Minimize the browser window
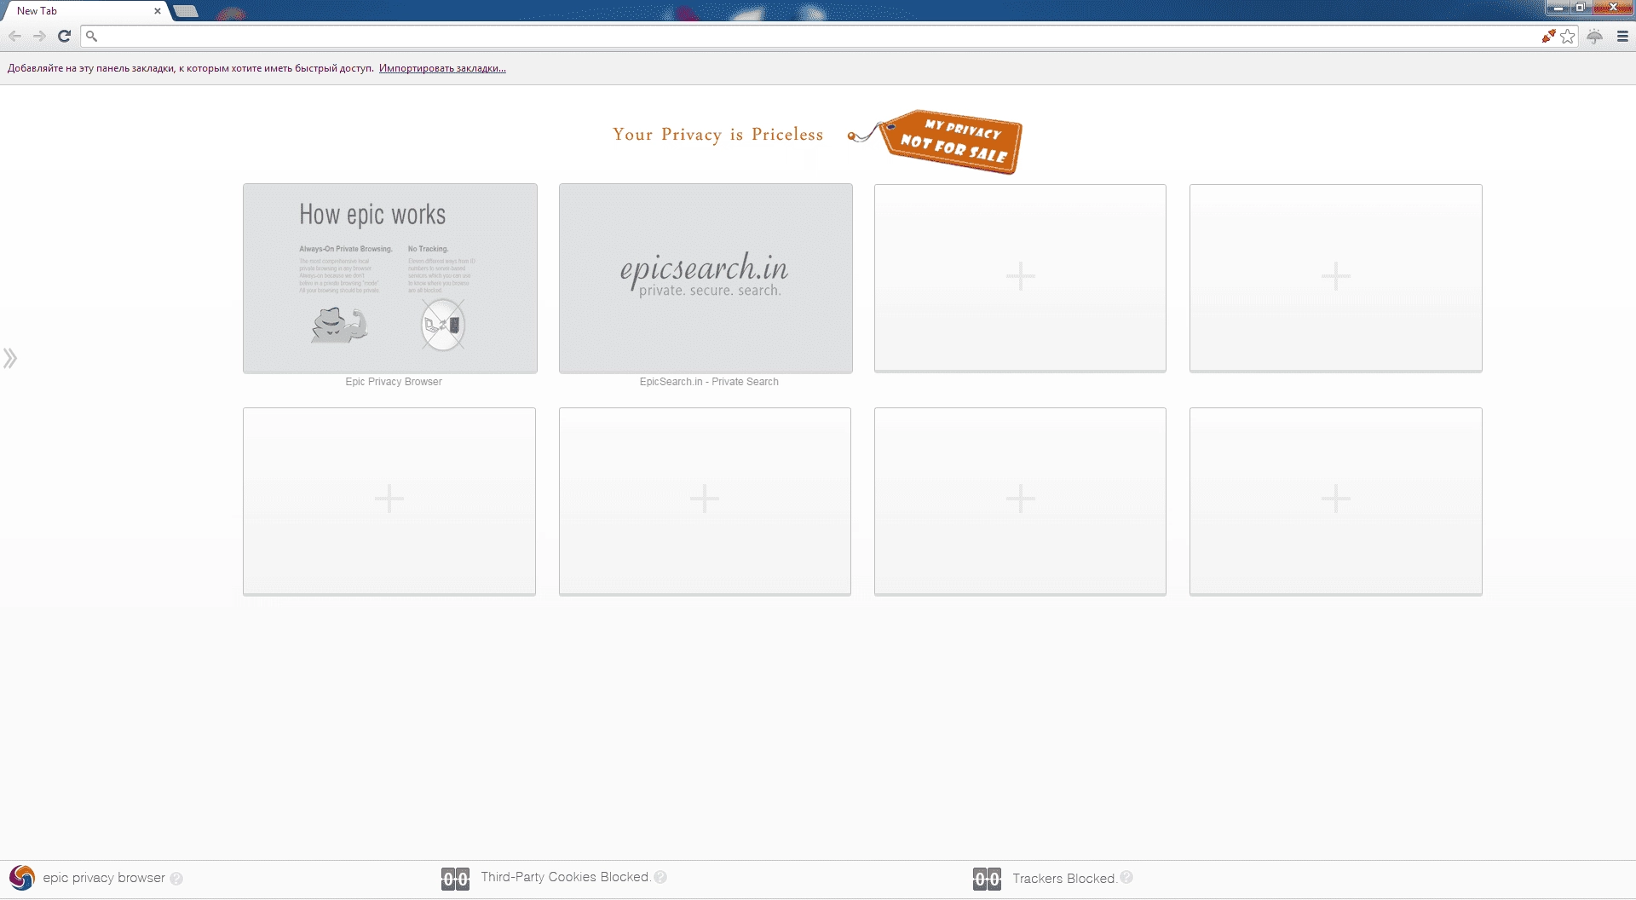Image resolution: width=1636 pixels, height=900 pixels. coord(1559,8)
